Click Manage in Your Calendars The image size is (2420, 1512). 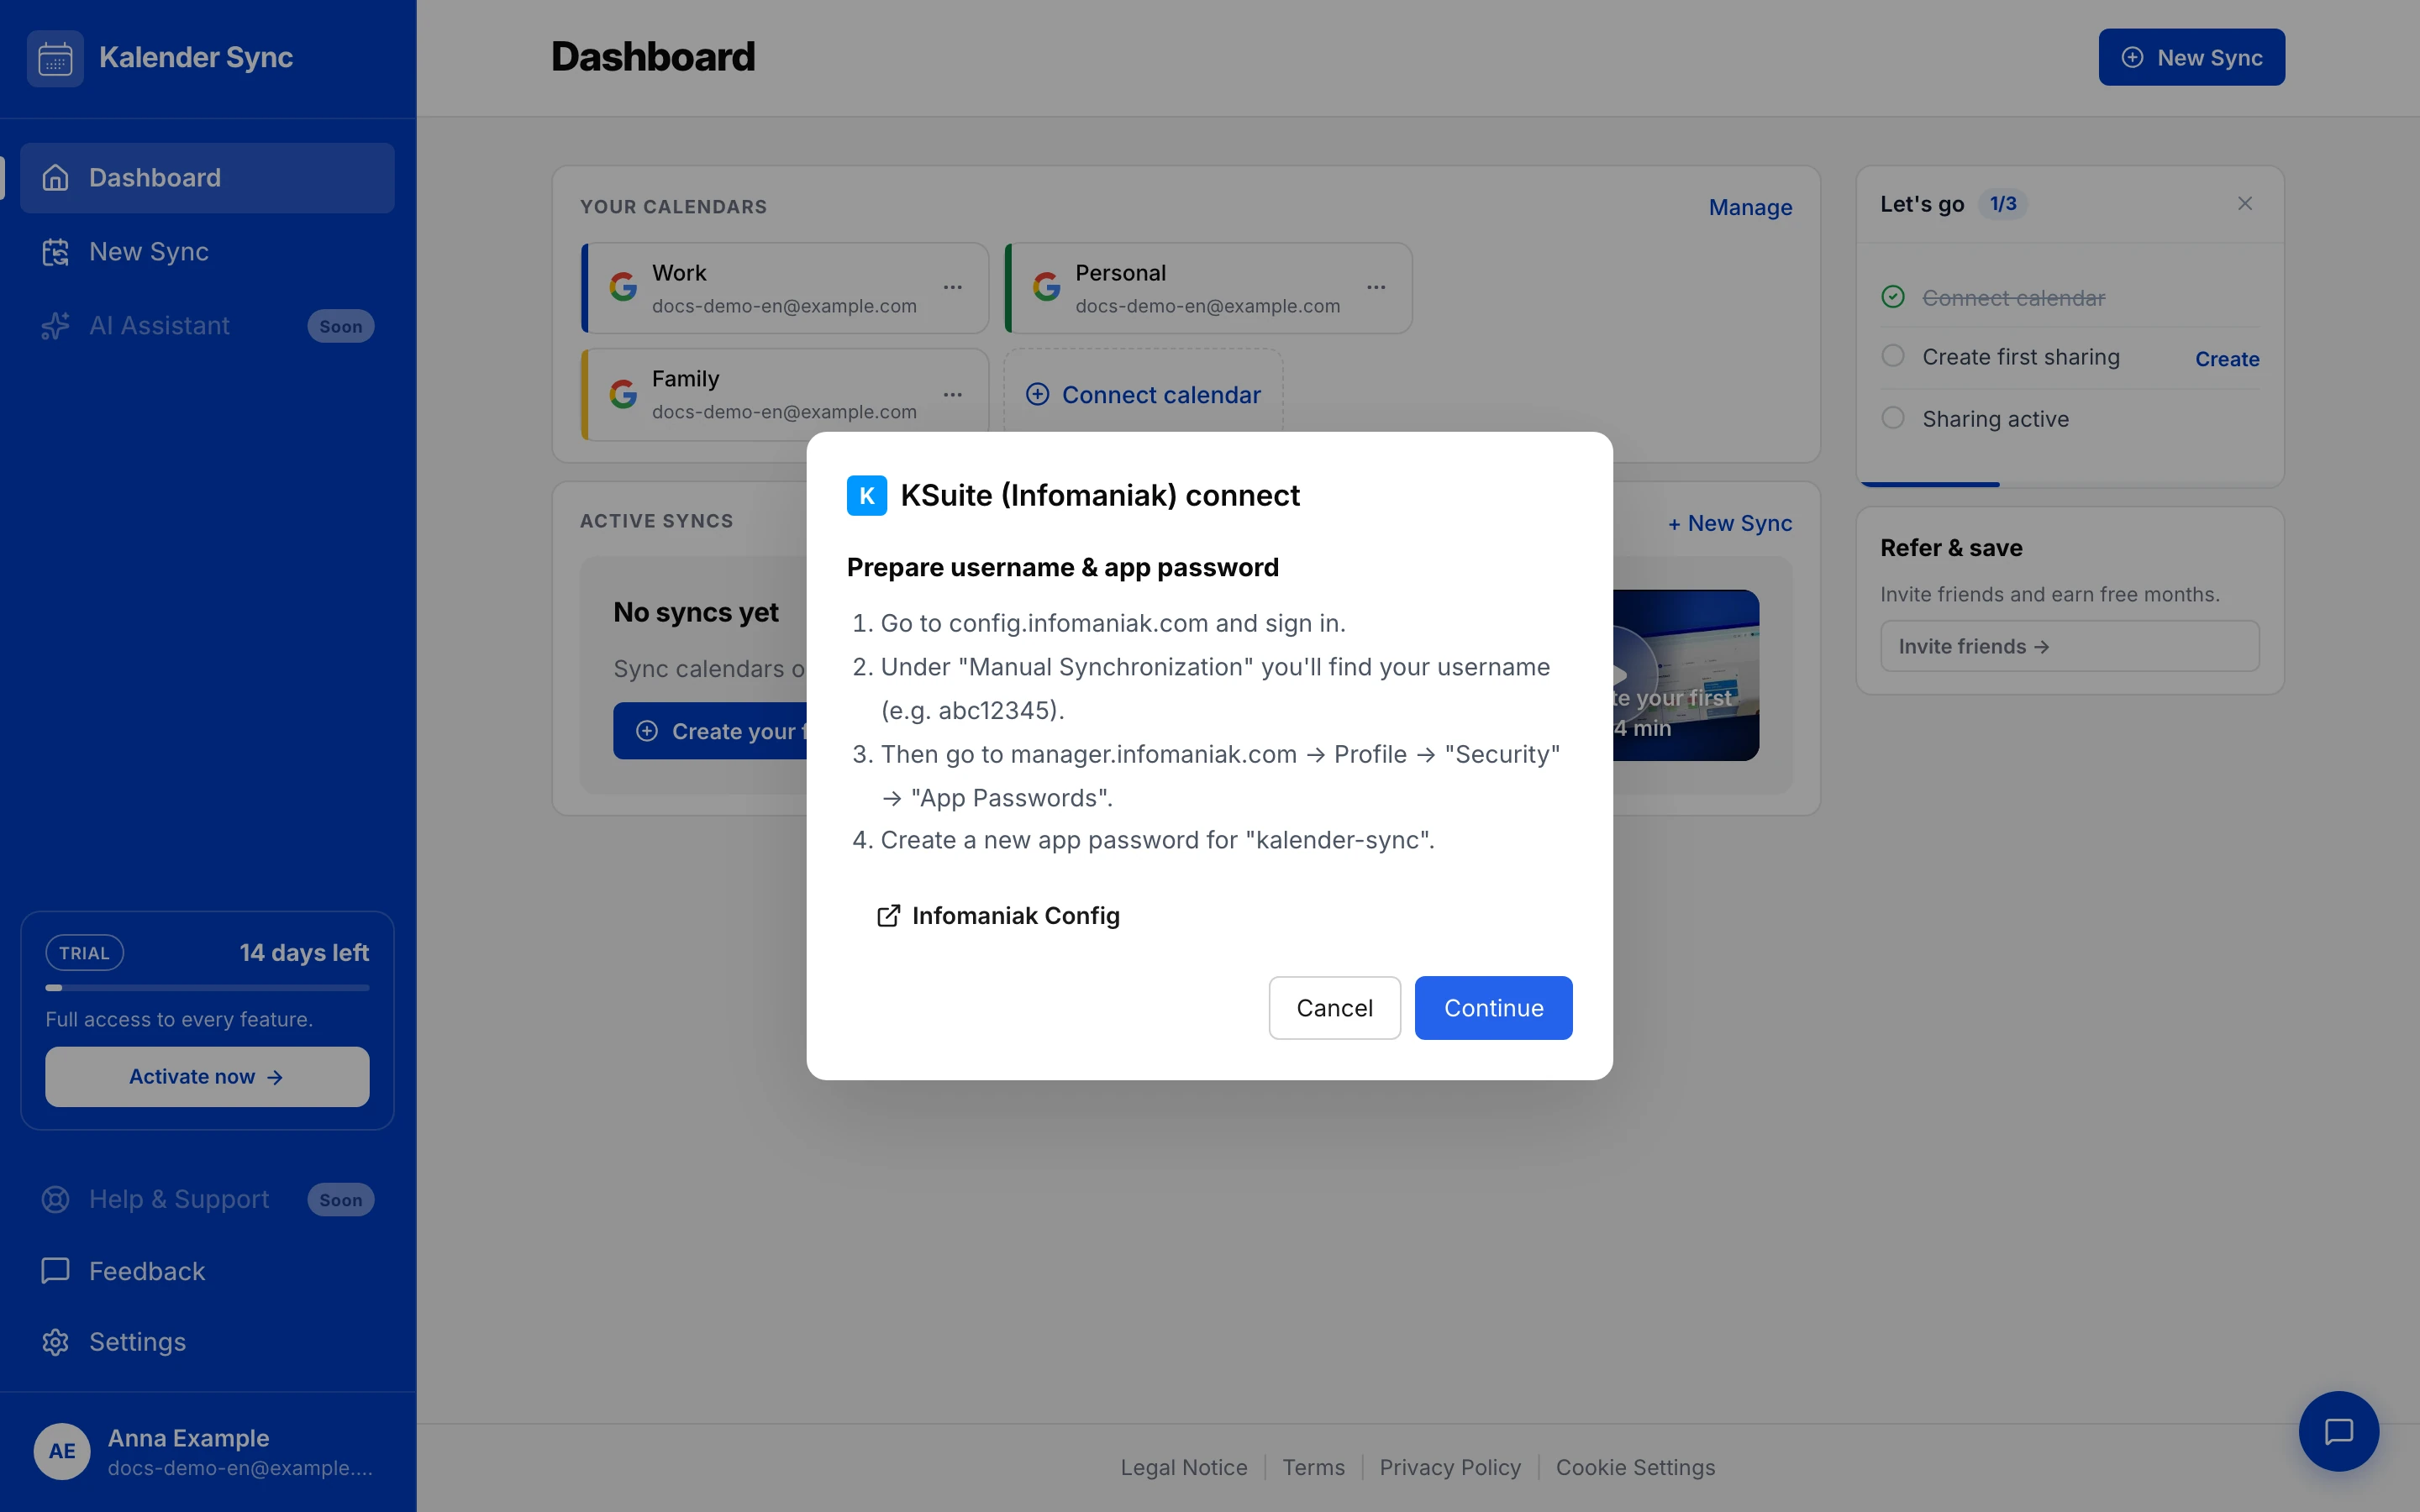[x=1750, y=207]
